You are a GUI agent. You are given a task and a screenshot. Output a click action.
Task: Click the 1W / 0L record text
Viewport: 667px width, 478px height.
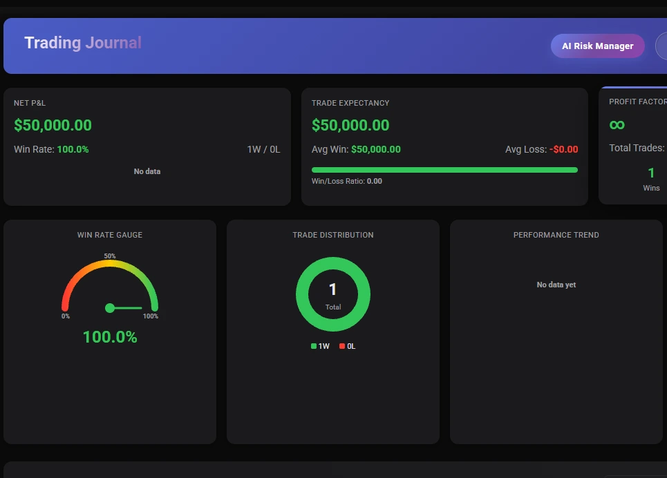click(x=263, y=149)
